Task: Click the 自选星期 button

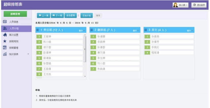Action: [x=71, y=15]
